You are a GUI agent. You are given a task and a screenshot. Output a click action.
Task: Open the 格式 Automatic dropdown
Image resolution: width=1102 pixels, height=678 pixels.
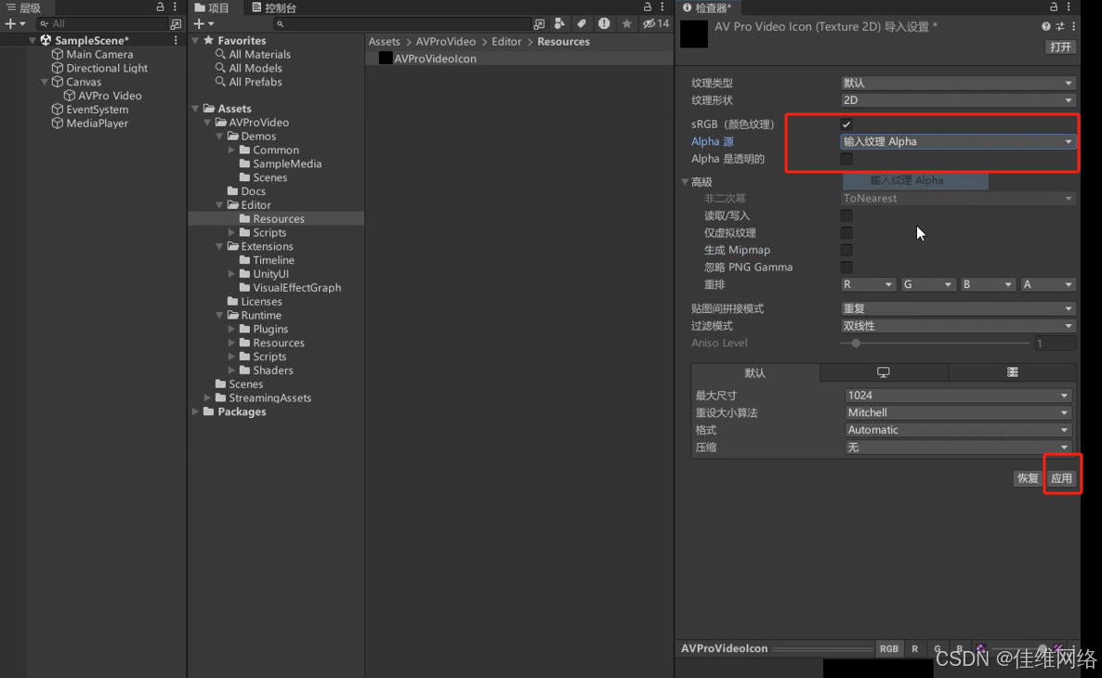(x=958, y=430)
